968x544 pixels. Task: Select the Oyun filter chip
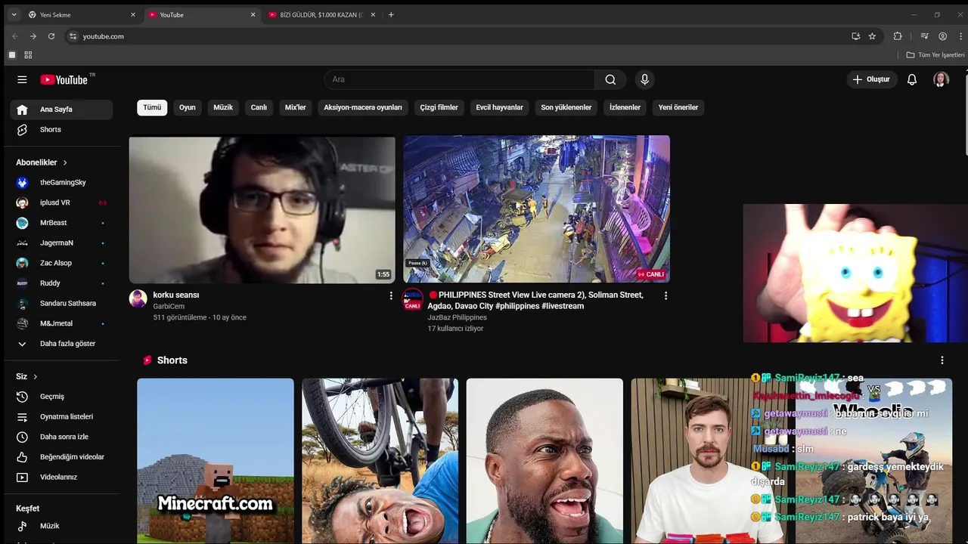(188, 107)
